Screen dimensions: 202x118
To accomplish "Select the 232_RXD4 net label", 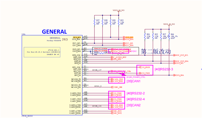I will click(117, 101).
